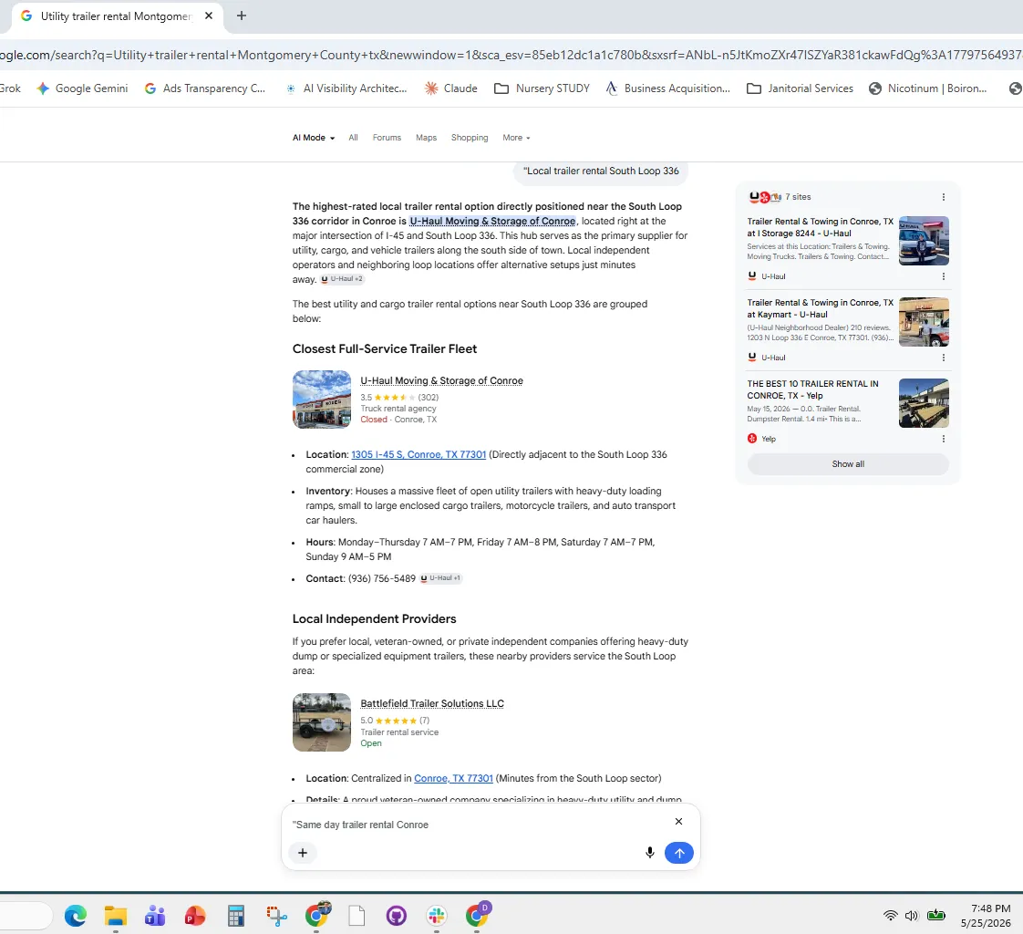Click the Battlefield Trailer Solutions thumbnail
The width and height of the screenshot is (1023, 934).
(322, 722)
